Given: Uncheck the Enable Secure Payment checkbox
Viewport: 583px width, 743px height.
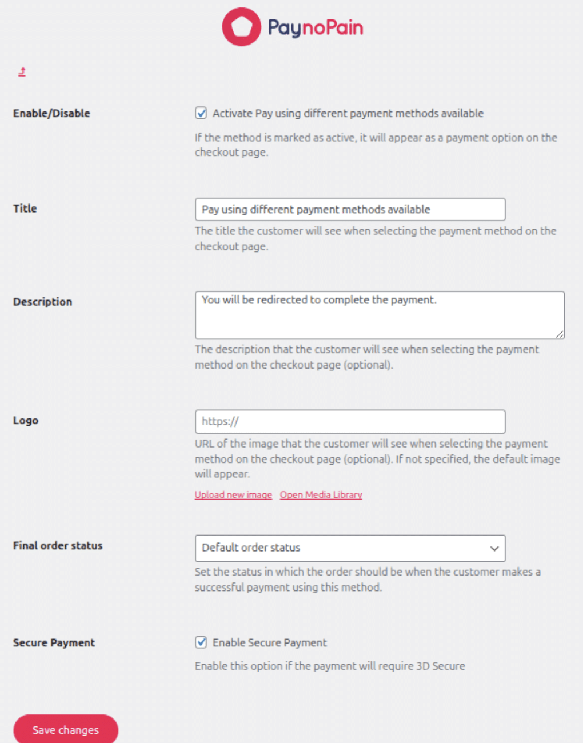Looking at the screenshot, I should 201,642.
